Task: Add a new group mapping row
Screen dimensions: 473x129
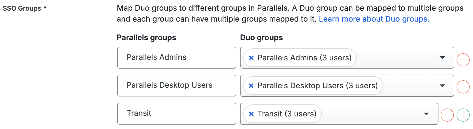Action: point(463,115)
